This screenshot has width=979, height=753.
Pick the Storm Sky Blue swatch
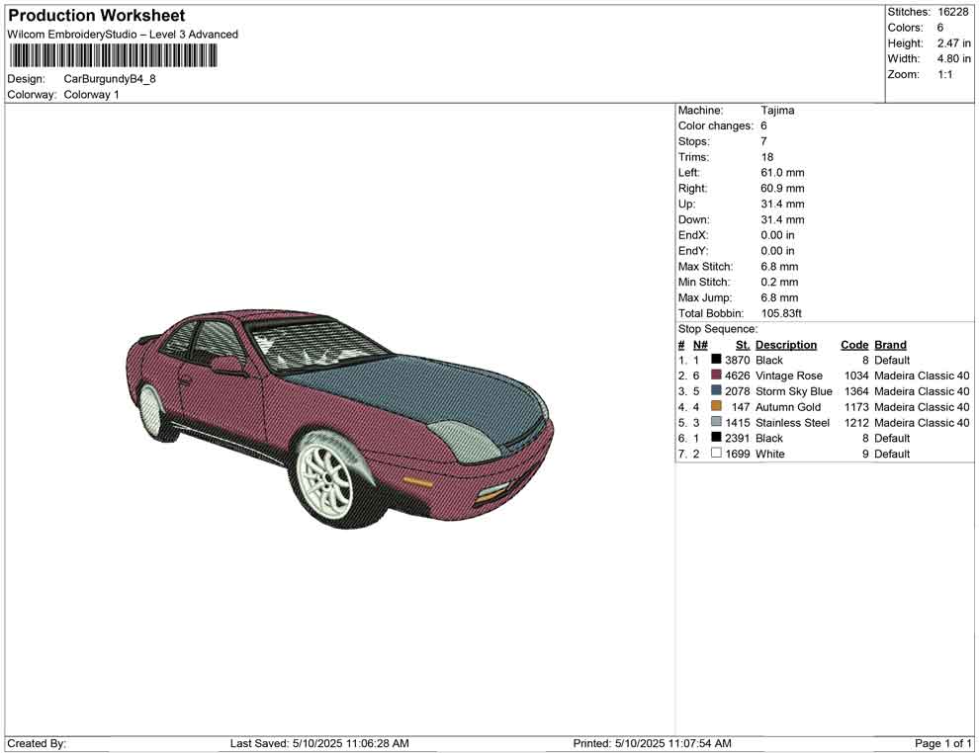[x=716, y=391]
